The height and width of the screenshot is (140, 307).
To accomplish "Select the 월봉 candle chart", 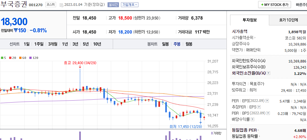I will pos(189,44).
